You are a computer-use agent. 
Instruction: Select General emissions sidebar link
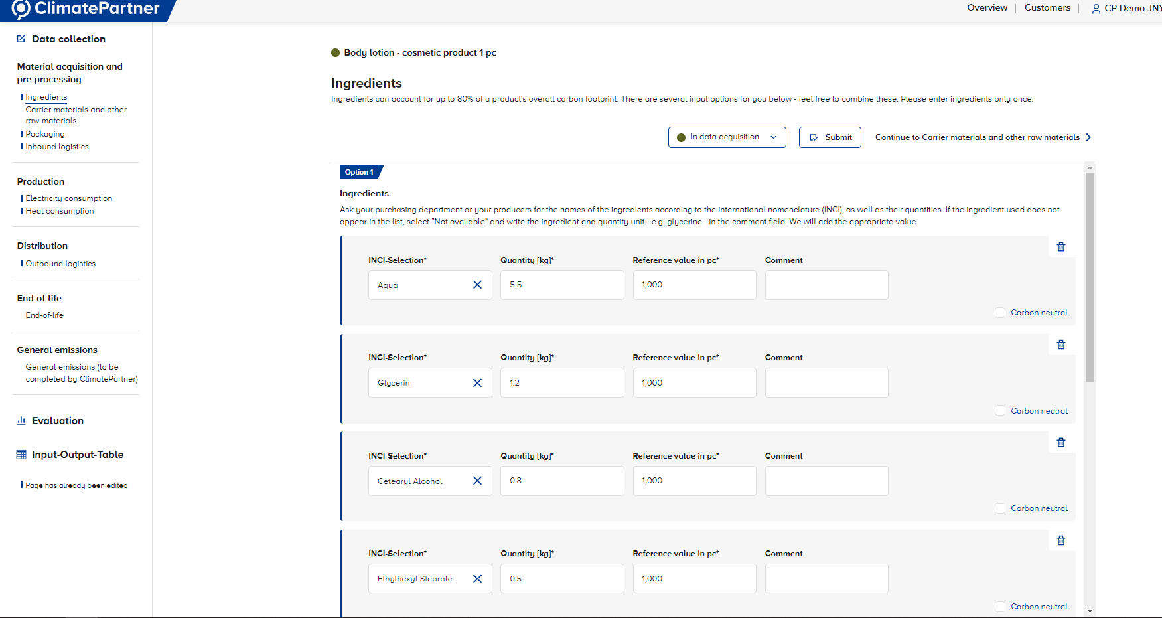82,373
